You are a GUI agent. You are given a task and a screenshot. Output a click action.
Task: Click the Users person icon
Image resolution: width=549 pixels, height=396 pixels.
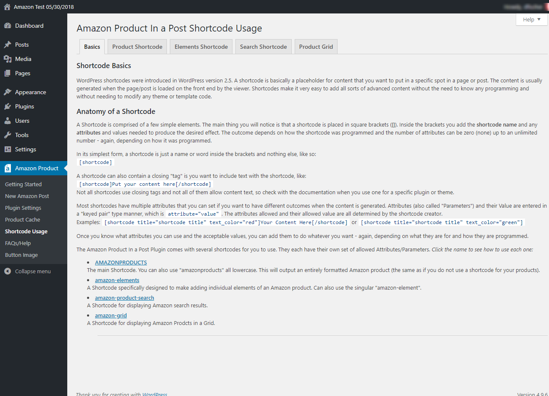click(8, 121)
